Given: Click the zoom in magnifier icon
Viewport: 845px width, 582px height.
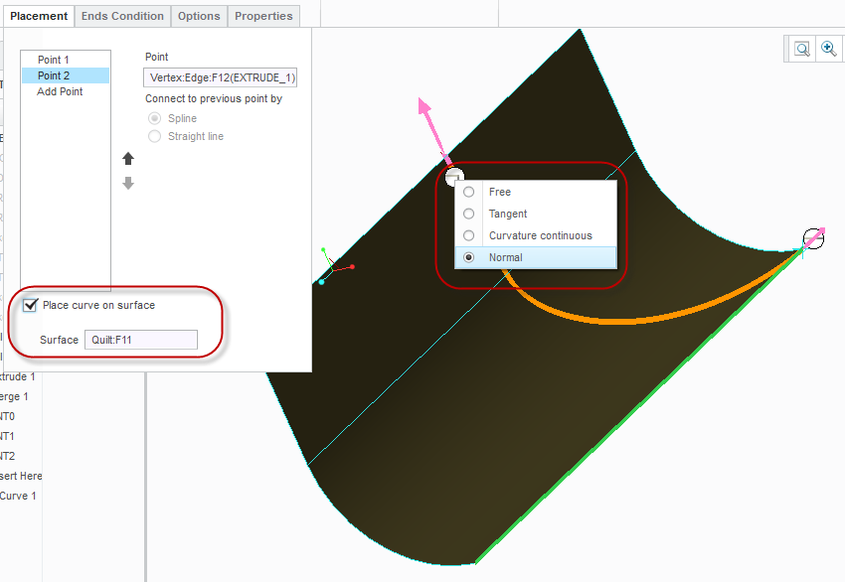Looking at the screenshot, I should point(830,48).
